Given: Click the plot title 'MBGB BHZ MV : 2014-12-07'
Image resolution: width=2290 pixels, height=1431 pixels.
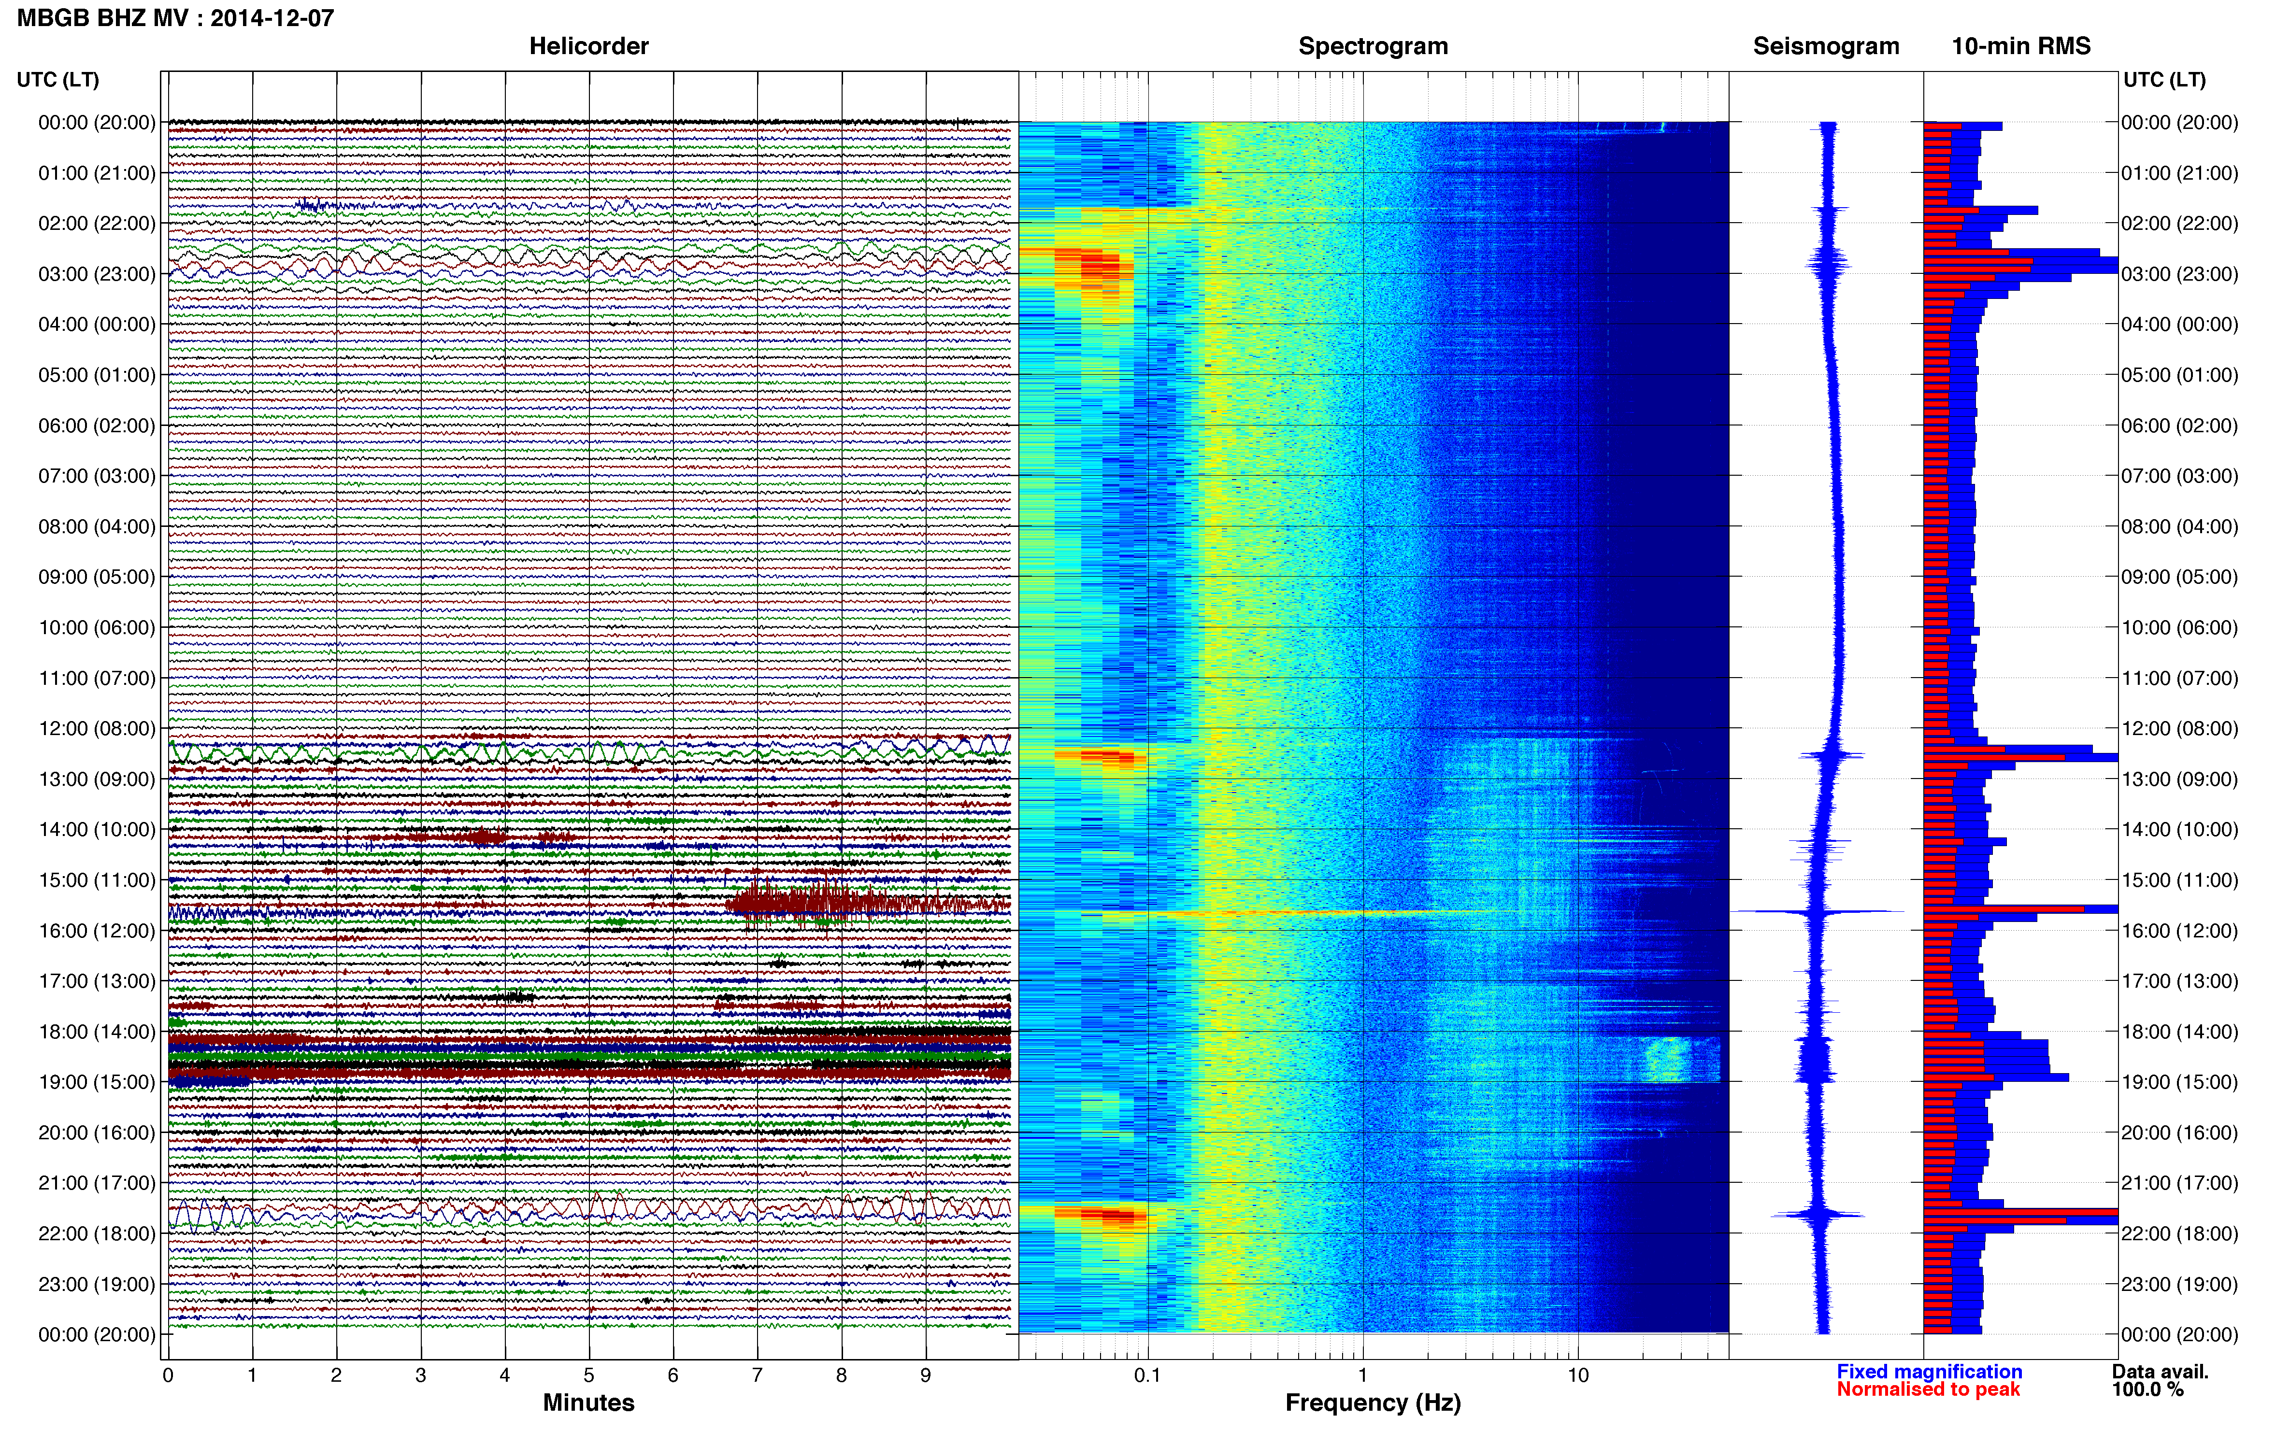Looking at the screenshot, I should (x=175, y=18).
